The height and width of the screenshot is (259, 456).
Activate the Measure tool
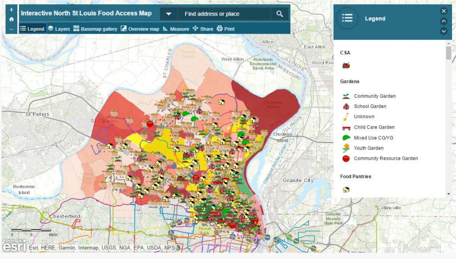click(x=176, y=28)
